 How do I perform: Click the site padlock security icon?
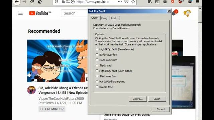click(x=63, y=2)
